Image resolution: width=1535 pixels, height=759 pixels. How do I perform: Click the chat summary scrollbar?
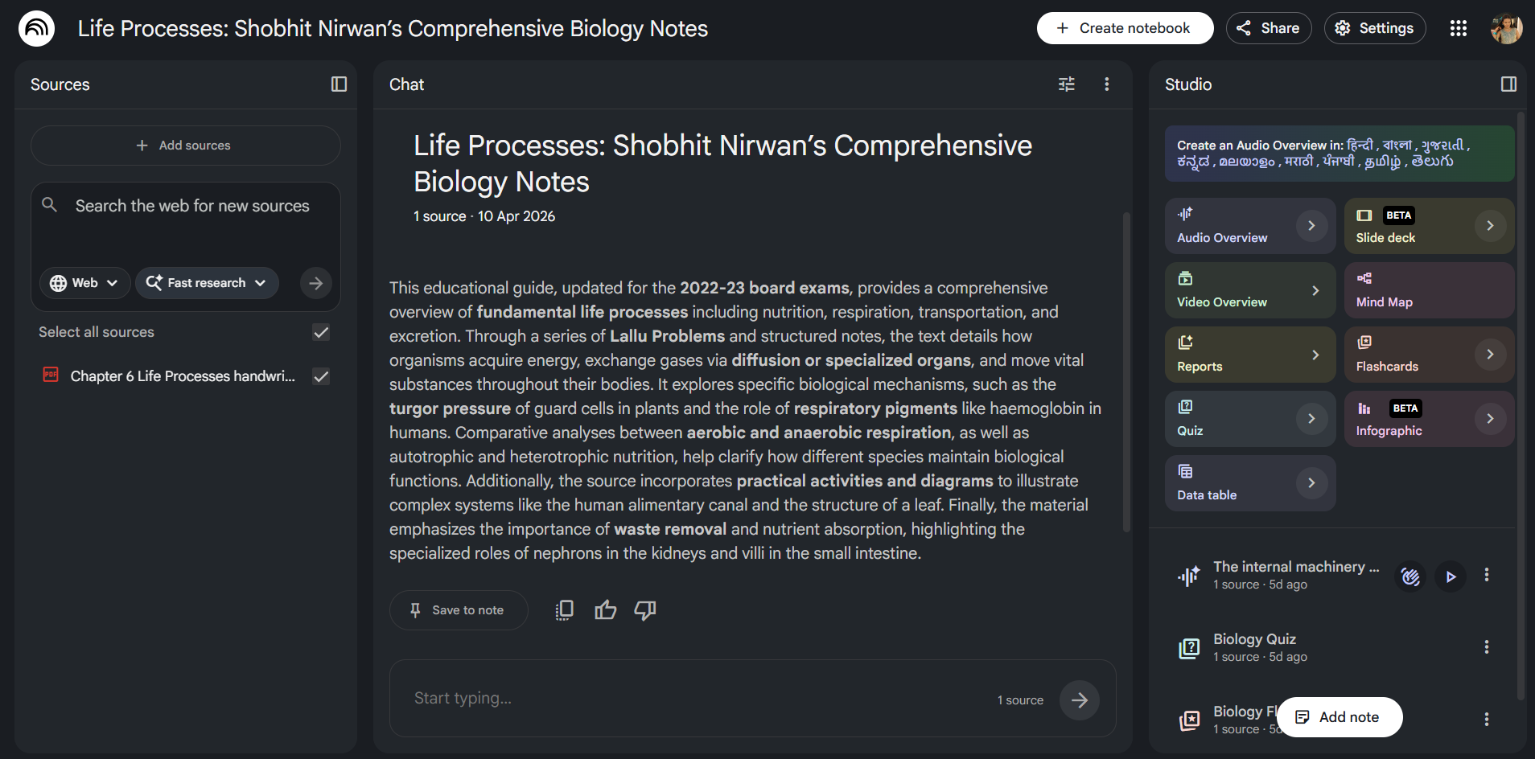point(1126,371)
